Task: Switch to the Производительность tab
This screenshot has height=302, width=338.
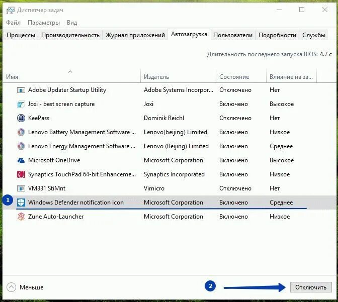Action: (70, 35)
